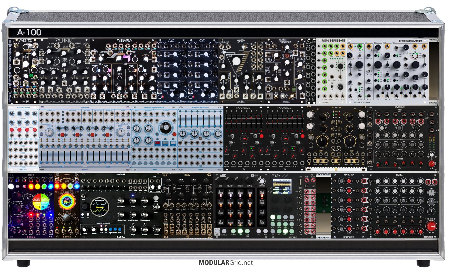Viewport: 452px width, 268px height.
Task: Push the DRONE button on Fractos
Action: (156, 198)
